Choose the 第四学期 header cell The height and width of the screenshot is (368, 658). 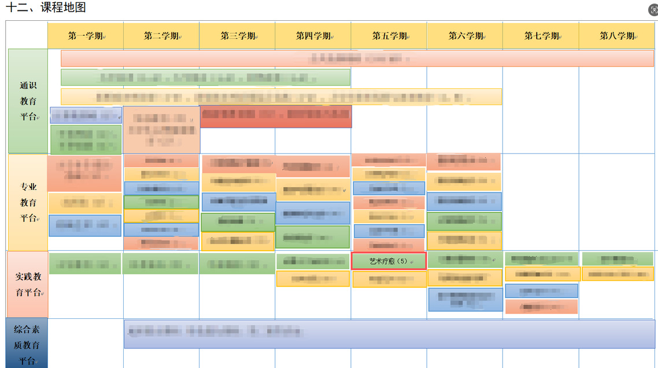click(313, 36)
